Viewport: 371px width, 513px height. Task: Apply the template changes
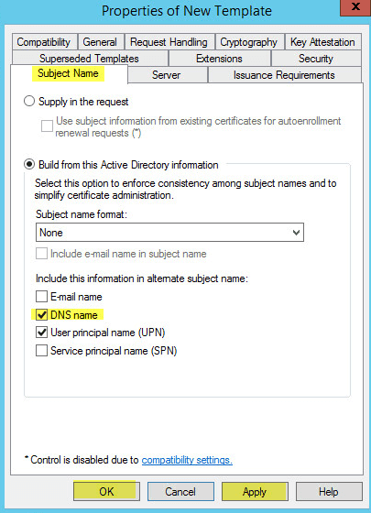[x=255, y=491]
